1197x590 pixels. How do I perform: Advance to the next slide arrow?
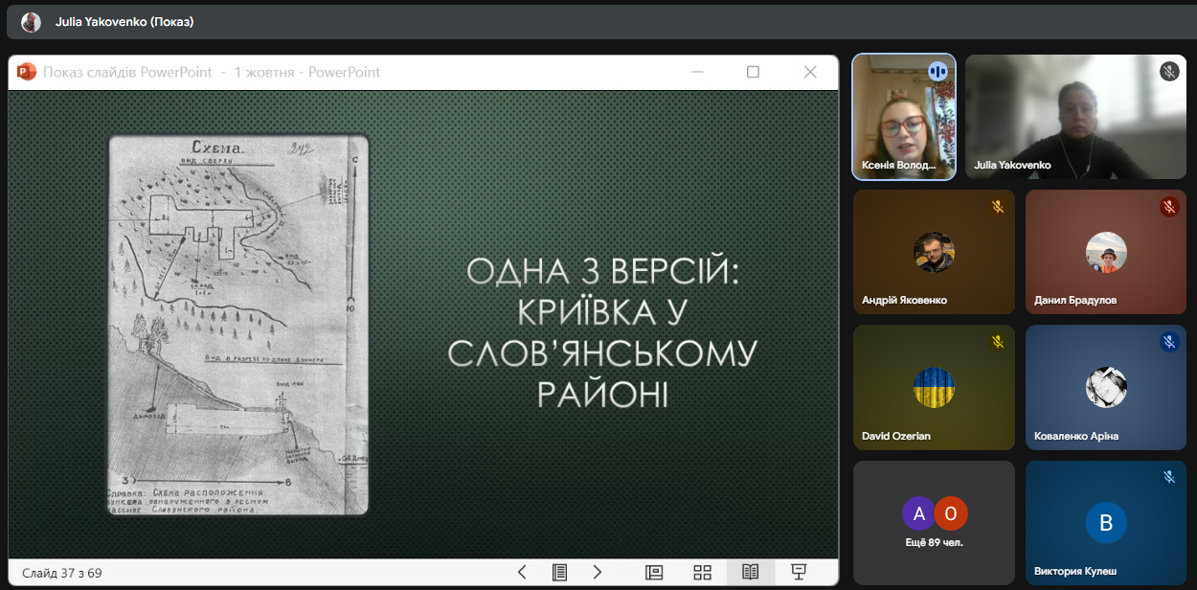[598, 572]
